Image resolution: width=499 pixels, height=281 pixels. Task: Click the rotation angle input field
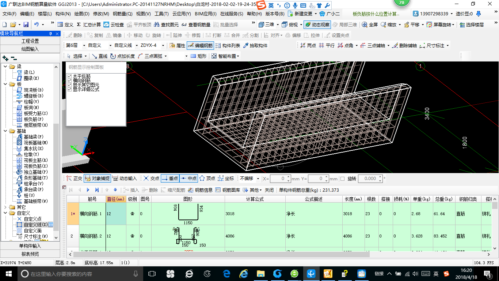tap(367, 179)
